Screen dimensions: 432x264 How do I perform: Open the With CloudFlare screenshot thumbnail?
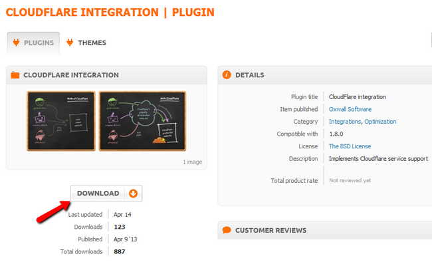coord(142,121)
